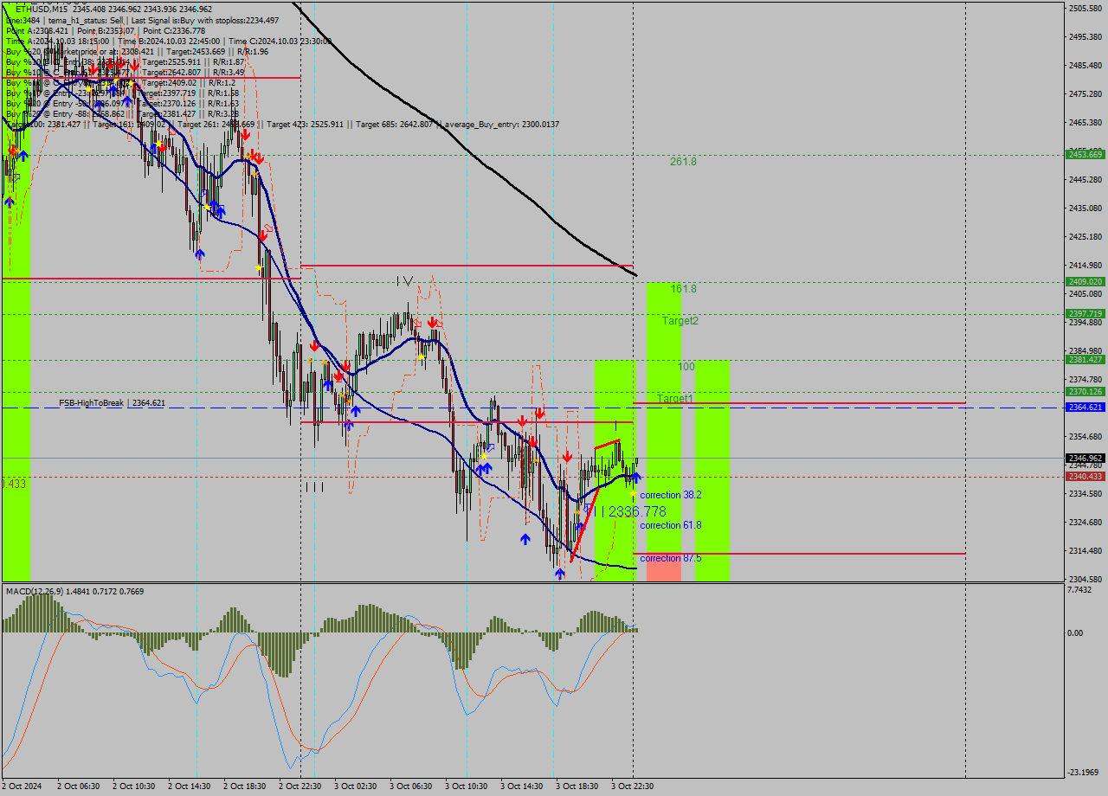Click the Target2 text label
Image resolution: width=1108 pixels, height=796 pixels.
(x=680, y=321)
